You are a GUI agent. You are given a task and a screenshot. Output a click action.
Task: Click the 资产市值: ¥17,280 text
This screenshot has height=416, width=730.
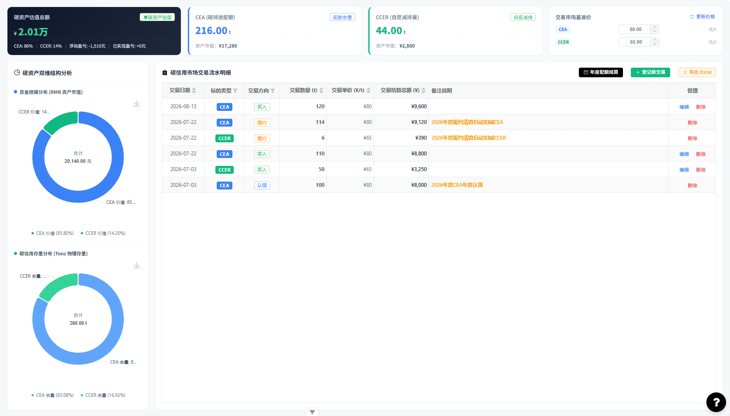tap(216, 46)
